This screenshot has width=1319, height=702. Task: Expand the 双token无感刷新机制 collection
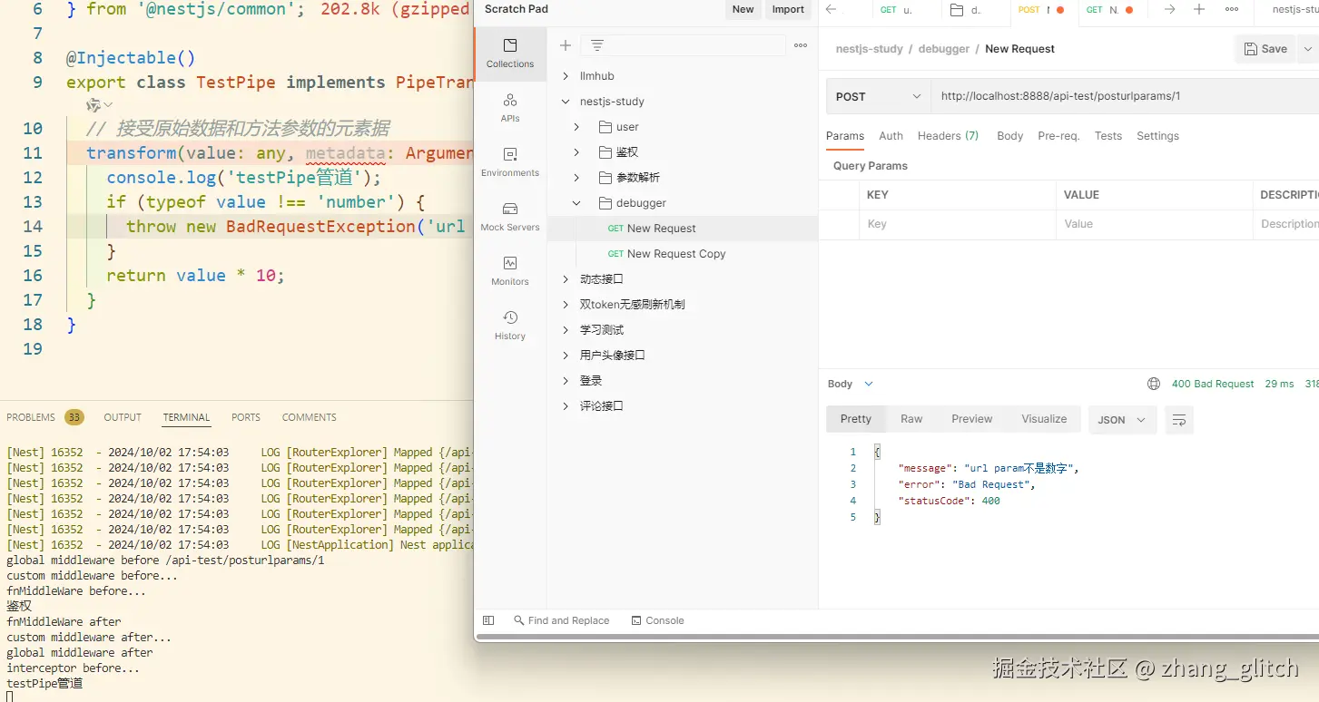pos(566,305)
